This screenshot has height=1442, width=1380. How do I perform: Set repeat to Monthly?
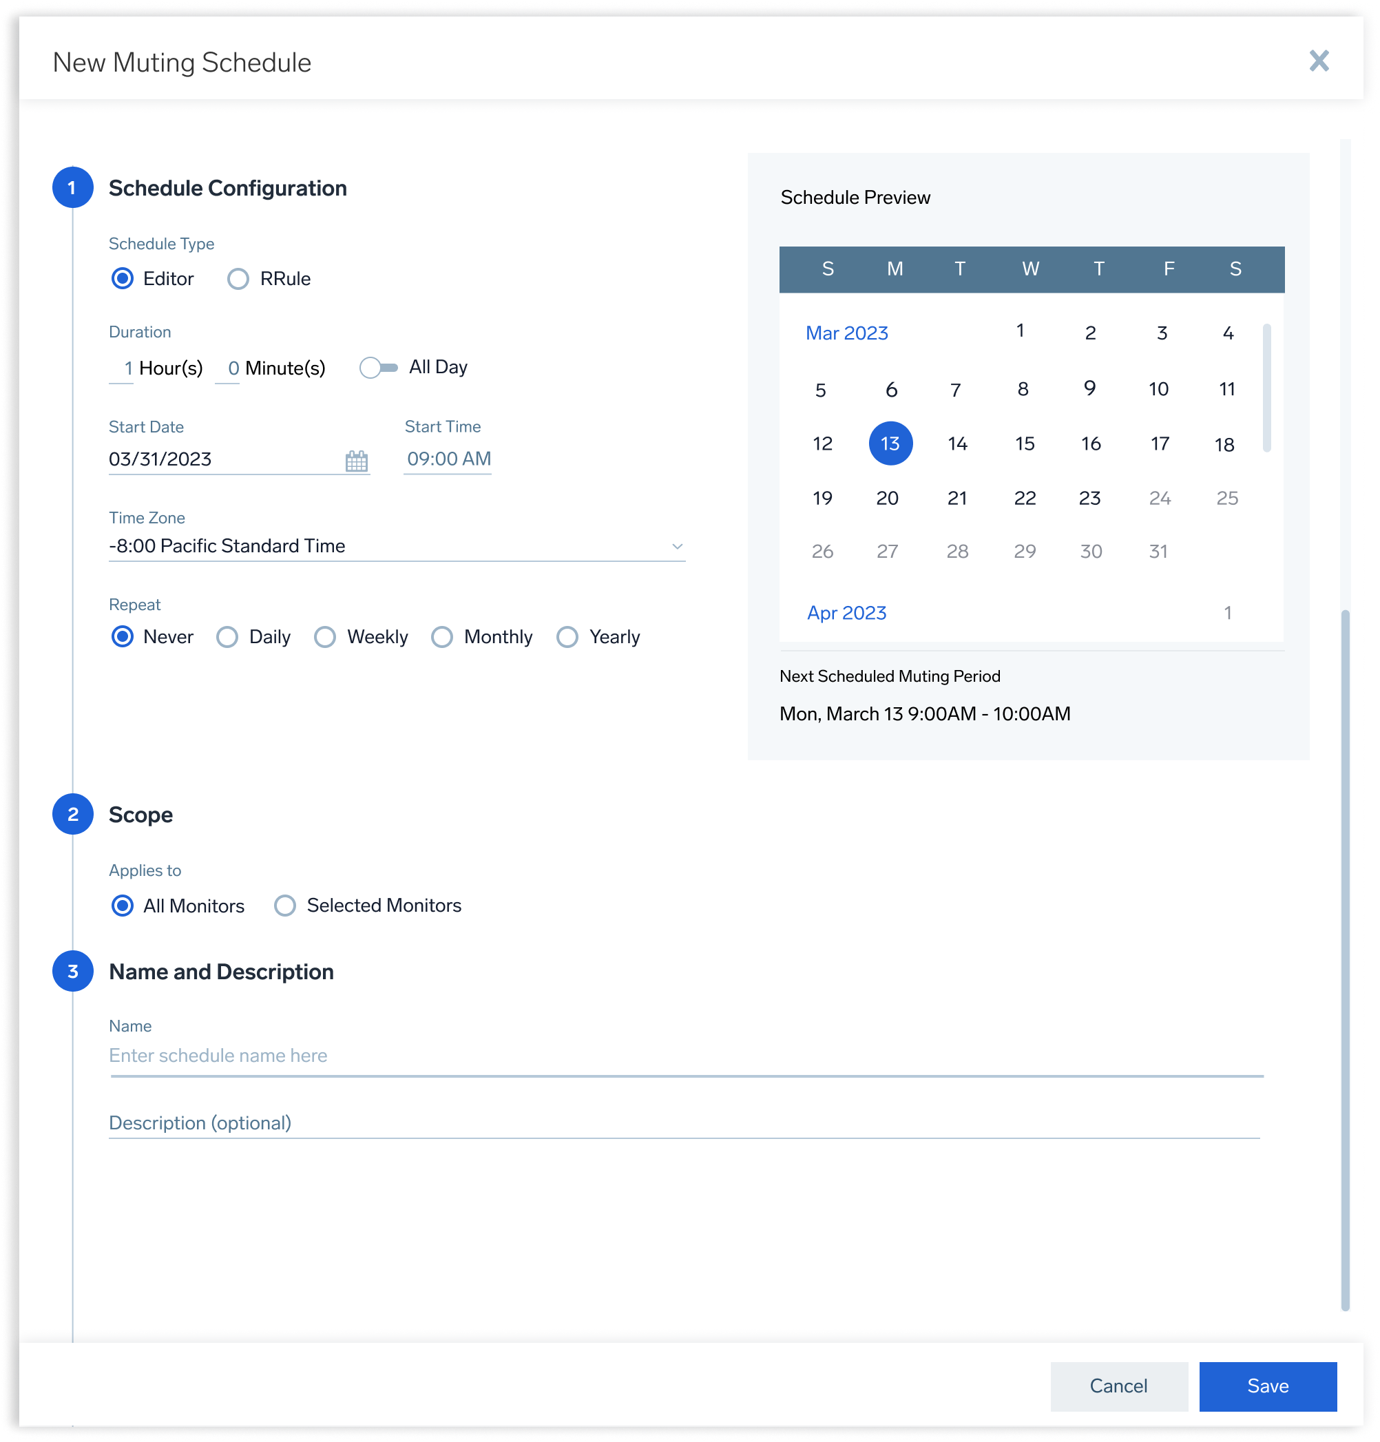click(442, 637)
